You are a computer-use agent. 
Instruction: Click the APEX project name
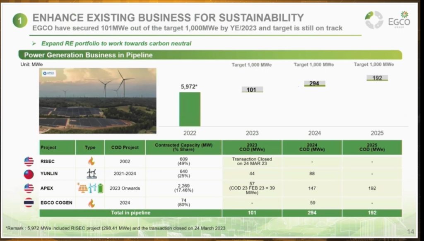tap(47, 188)
